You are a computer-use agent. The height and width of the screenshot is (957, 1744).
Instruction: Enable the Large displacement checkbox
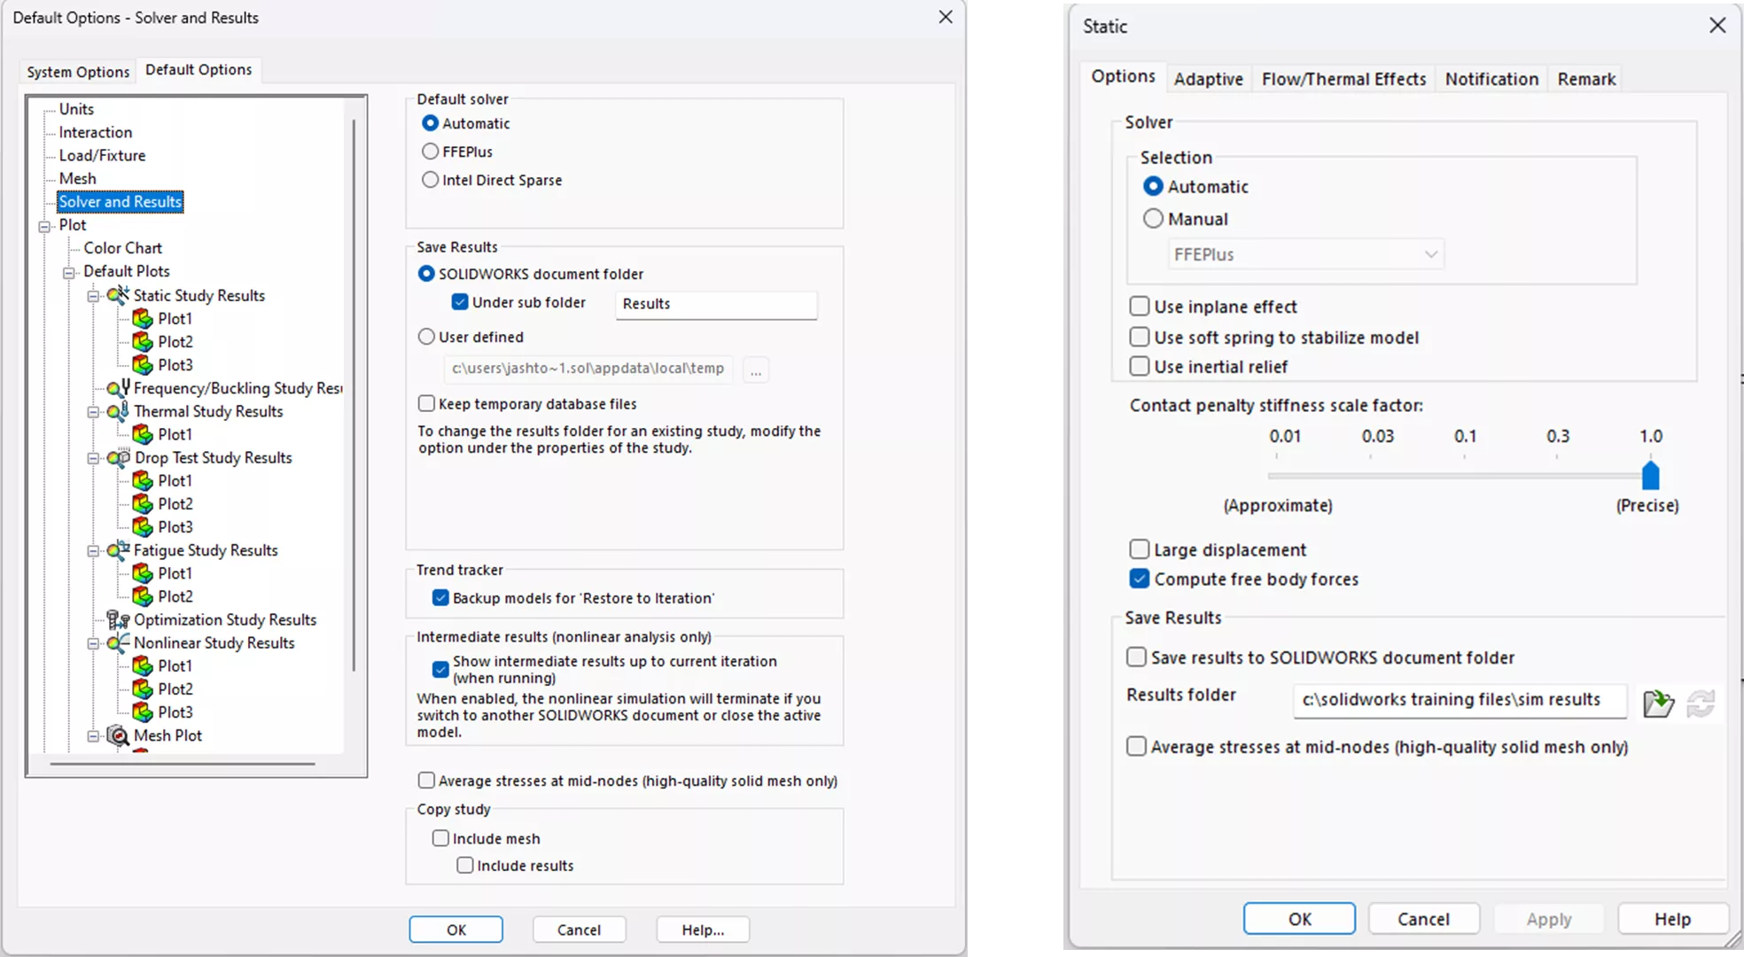(x=1140, y=550)
